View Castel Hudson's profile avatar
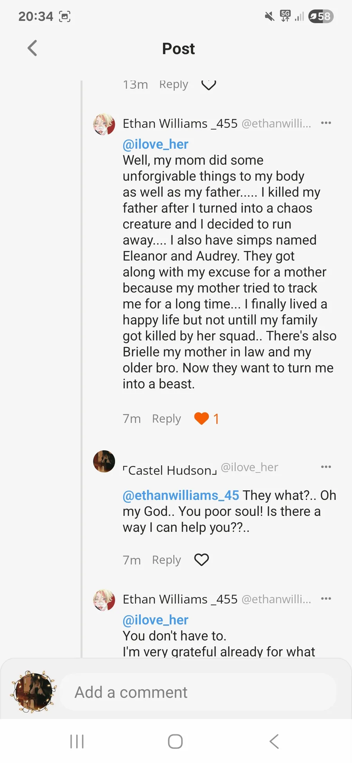The width and height of the screenshot is (352, 763). [x=104, y=461]
